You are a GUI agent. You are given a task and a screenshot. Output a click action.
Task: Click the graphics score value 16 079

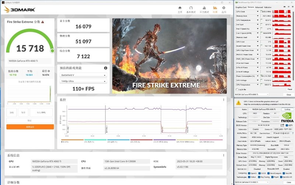[x=83, y=27]
